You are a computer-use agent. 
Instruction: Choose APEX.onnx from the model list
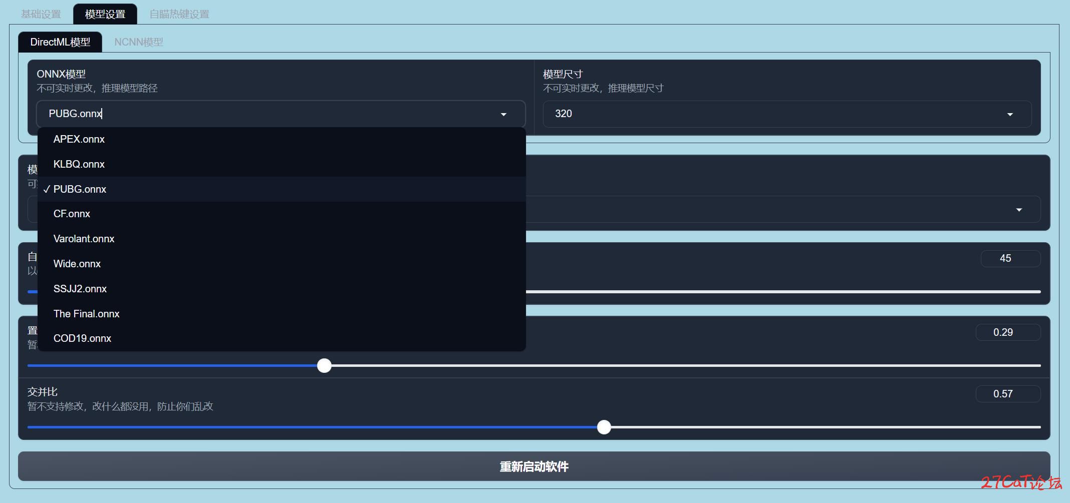(x=282, y=139)
